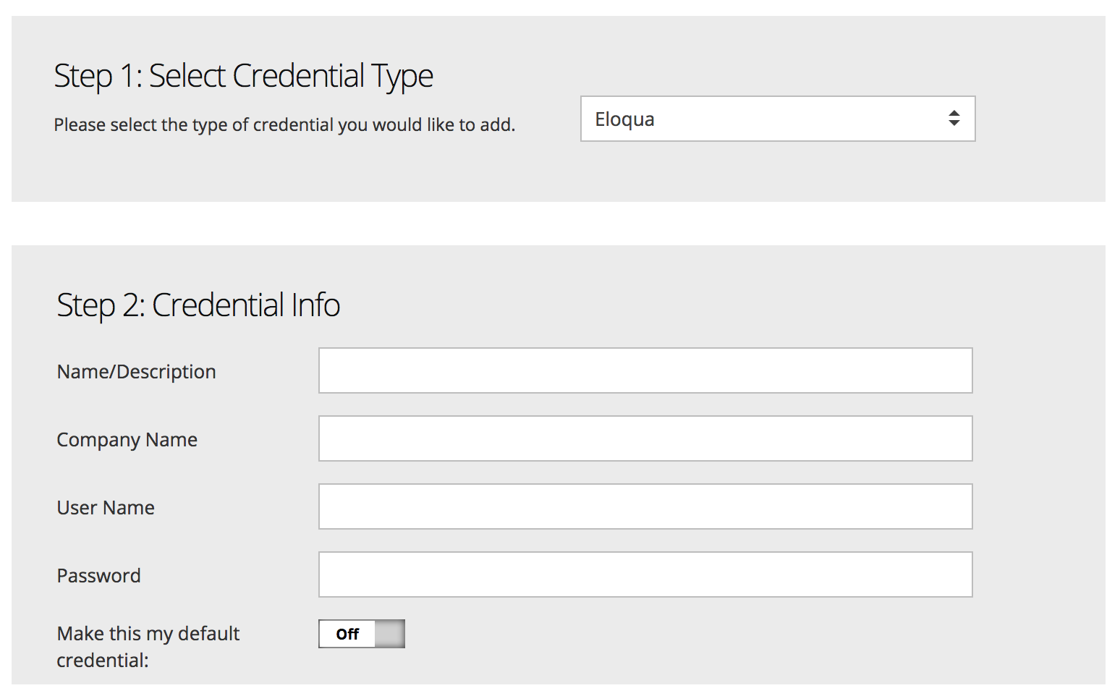Open the Eloqua credential type dropdown

777,119
